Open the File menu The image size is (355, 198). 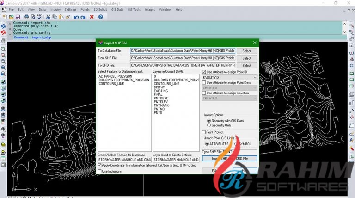(x=11, y=10)
